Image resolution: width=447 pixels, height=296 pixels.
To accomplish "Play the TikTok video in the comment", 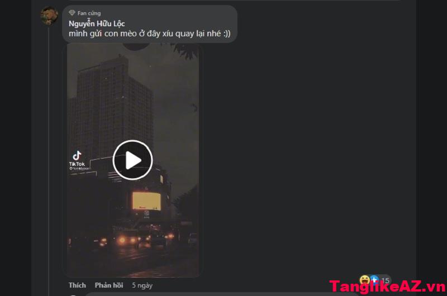I will click(132, 160).
